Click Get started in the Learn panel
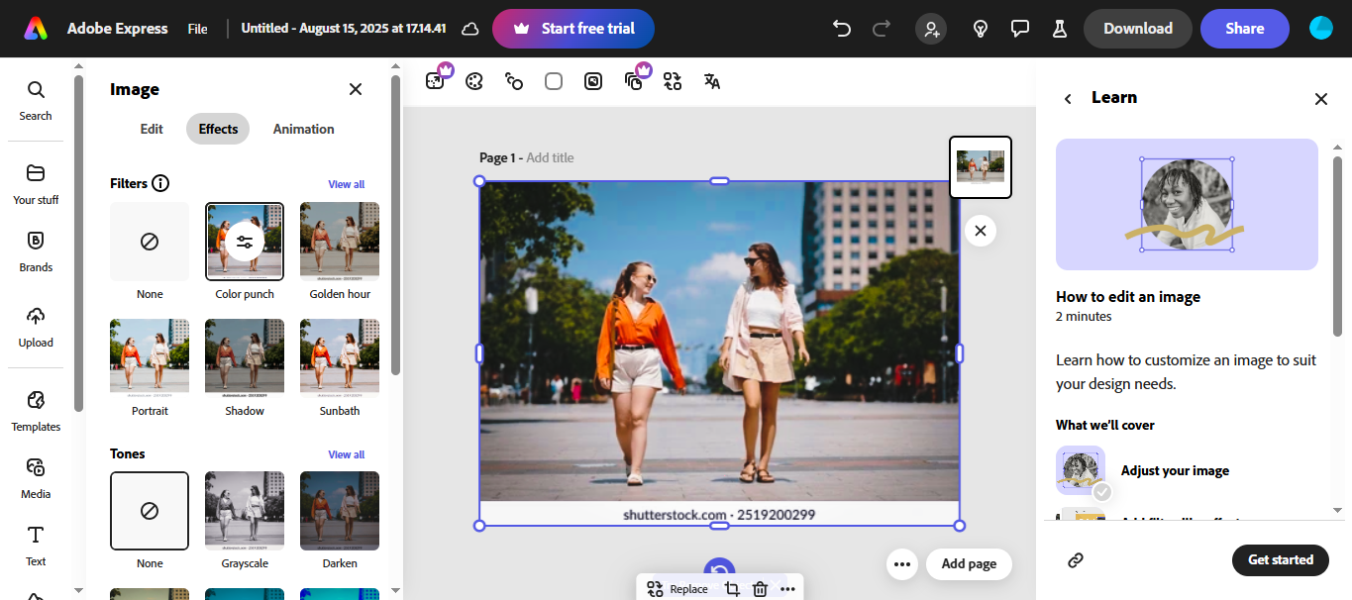Screen dimensions: 1352x600 coord(1280,559)
